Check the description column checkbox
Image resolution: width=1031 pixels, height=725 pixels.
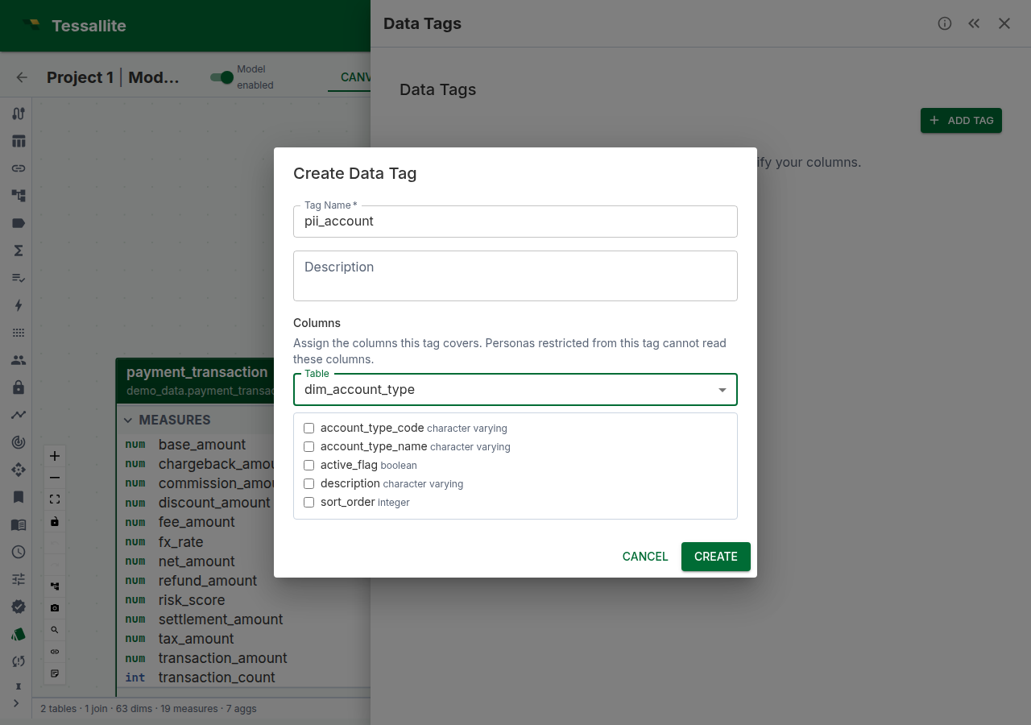tap(308, 483)
